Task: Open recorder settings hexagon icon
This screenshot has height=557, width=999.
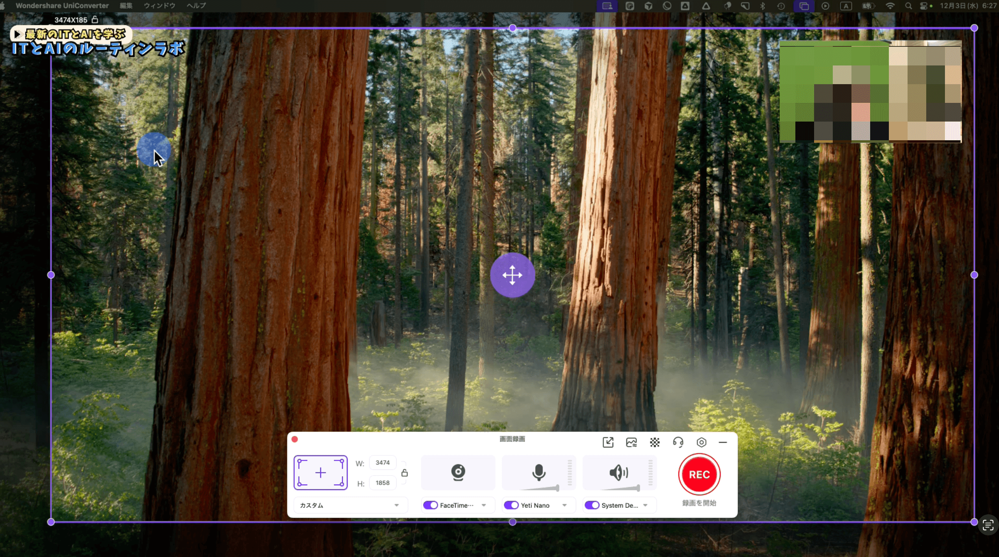Action: [701, 442]
